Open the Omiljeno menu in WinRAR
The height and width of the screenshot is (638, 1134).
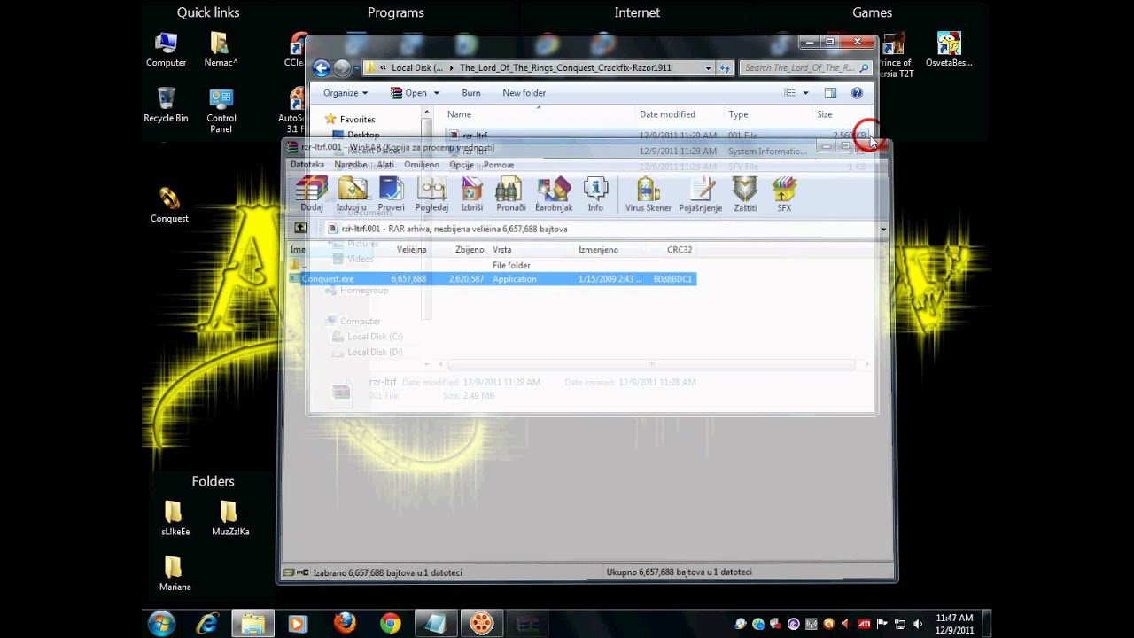click(422, 165)
